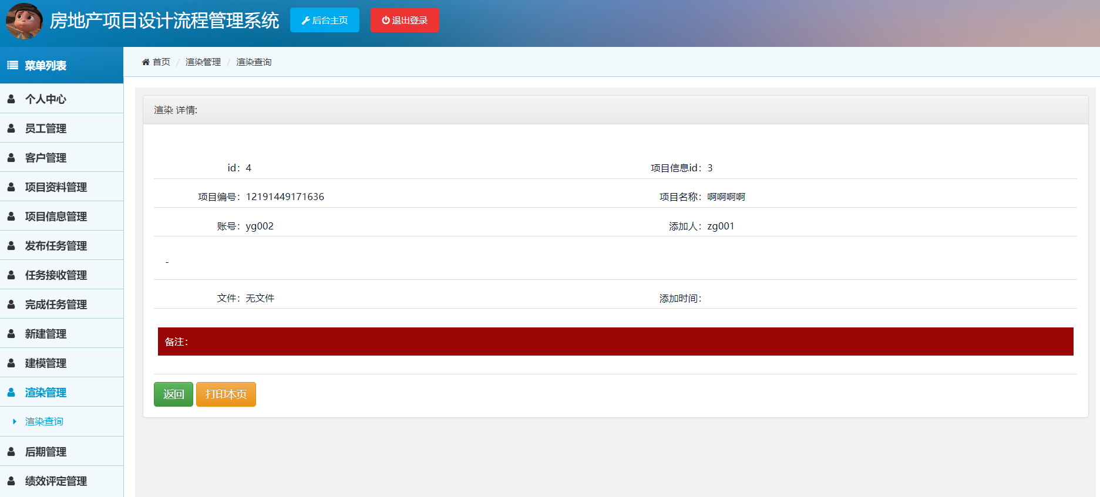
Task: Click the system title 房地产项目设计流程管理系统
Action: click(x=164, y=21)
